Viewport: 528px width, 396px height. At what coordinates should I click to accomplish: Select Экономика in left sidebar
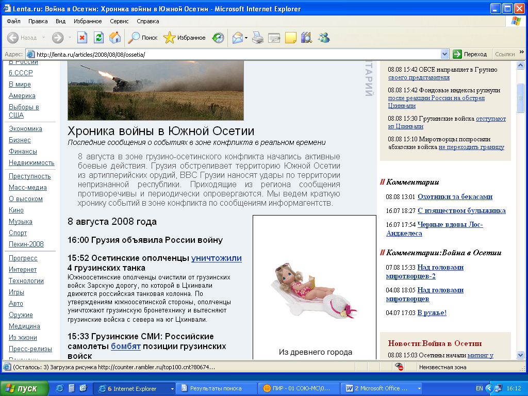point(25,129)
